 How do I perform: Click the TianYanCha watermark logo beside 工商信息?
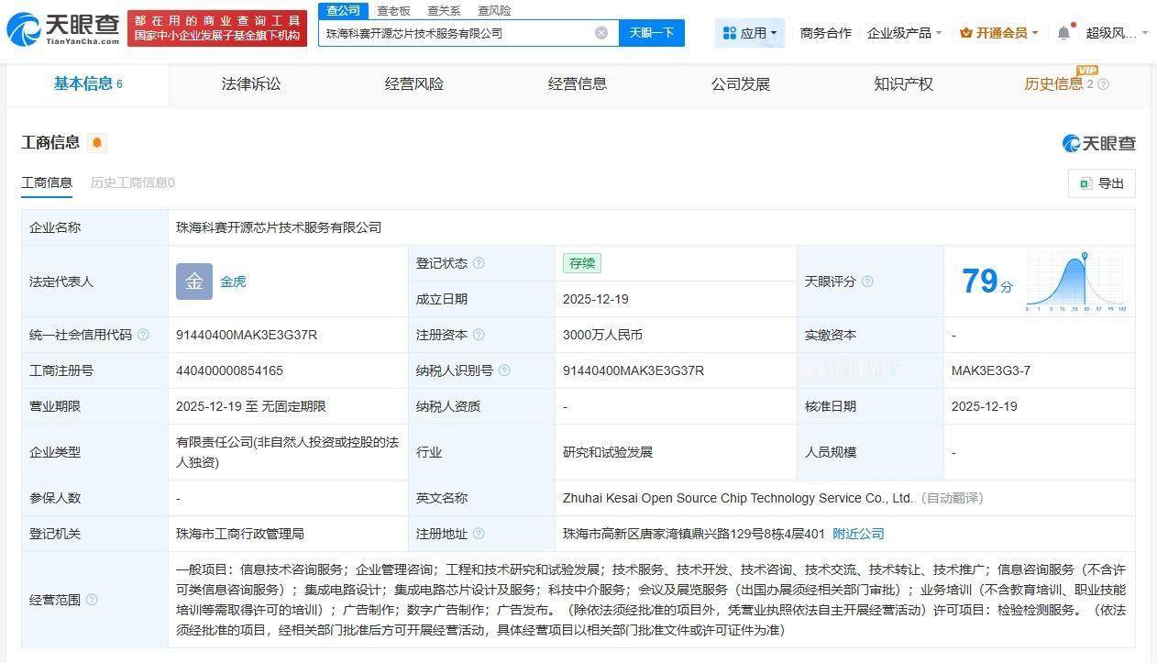pos(1098,143)
